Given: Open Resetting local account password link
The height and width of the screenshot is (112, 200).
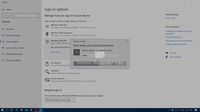Looking at the screenshot, I should click(179, 41).
